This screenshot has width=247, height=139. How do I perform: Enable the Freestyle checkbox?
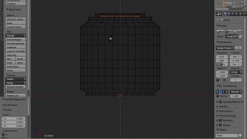tap(220, 120)
